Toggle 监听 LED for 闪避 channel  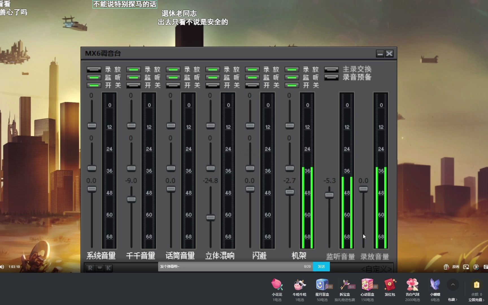click(x=252, y=77)
